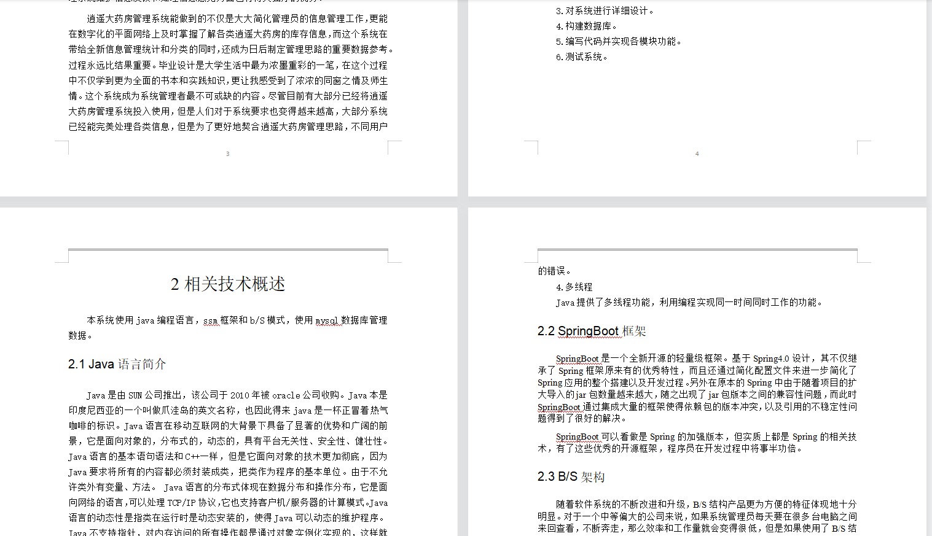Click the red-underlined word "ssm"

pos(210,320)
